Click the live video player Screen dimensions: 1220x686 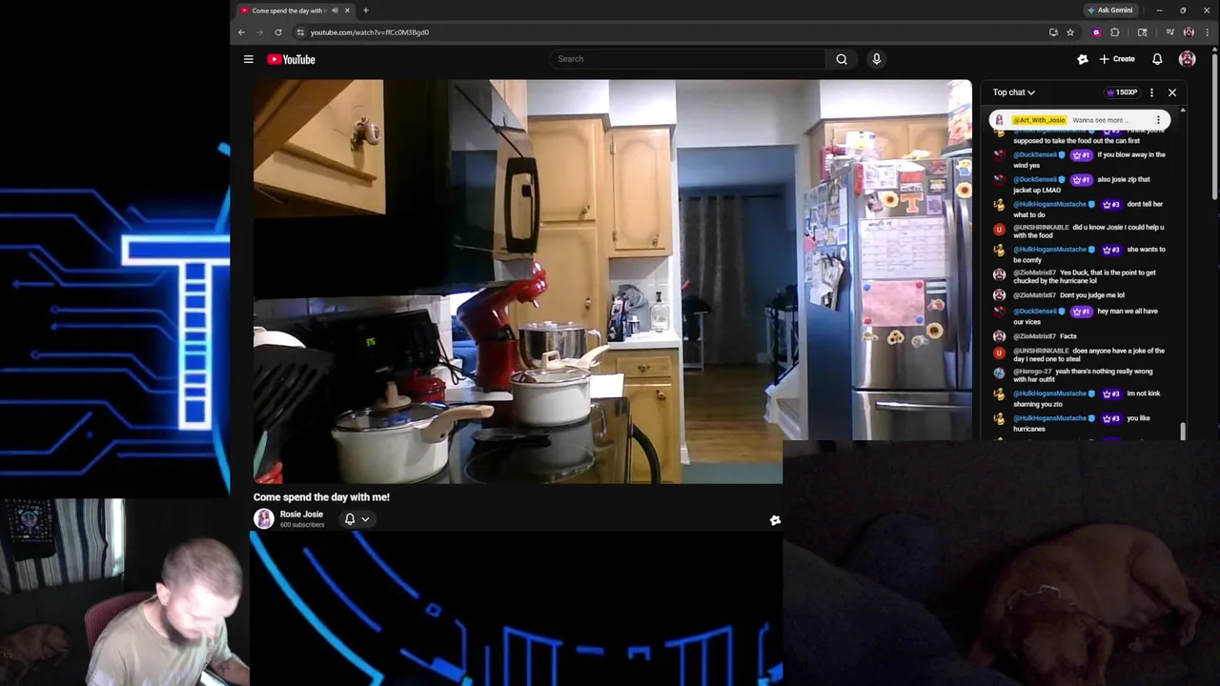tap(612, 281)
